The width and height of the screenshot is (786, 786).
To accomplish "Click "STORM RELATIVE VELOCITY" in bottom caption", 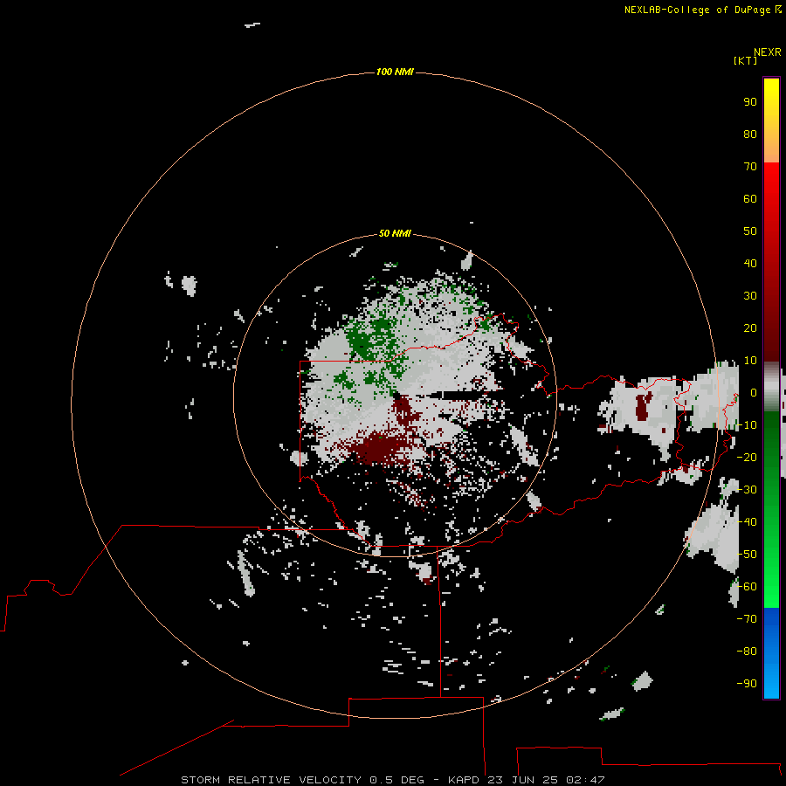I will coord(271,780).
